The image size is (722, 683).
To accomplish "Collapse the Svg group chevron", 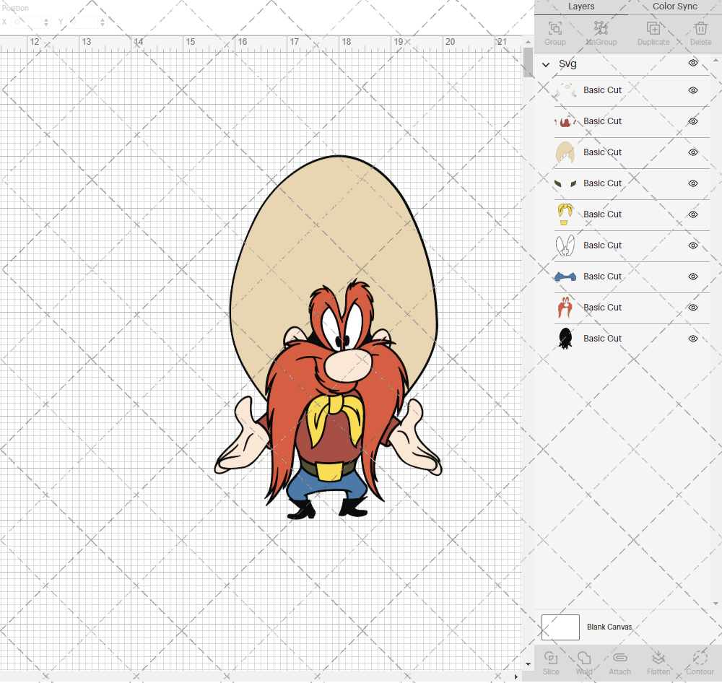I will coord(546,64).
